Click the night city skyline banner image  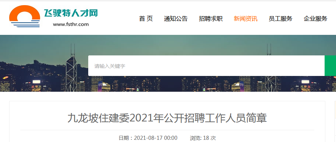168,63
